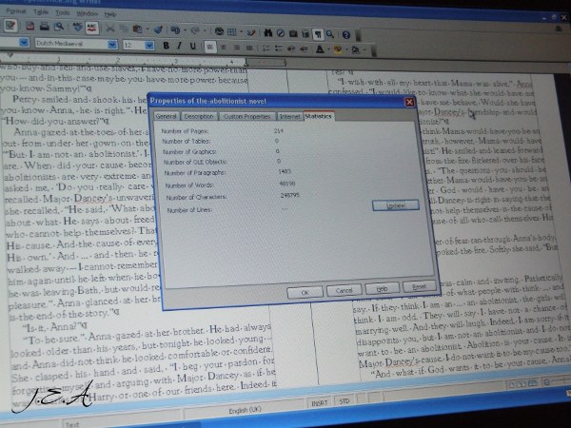Open Find & Replace binoculars icon

(268, 32)
